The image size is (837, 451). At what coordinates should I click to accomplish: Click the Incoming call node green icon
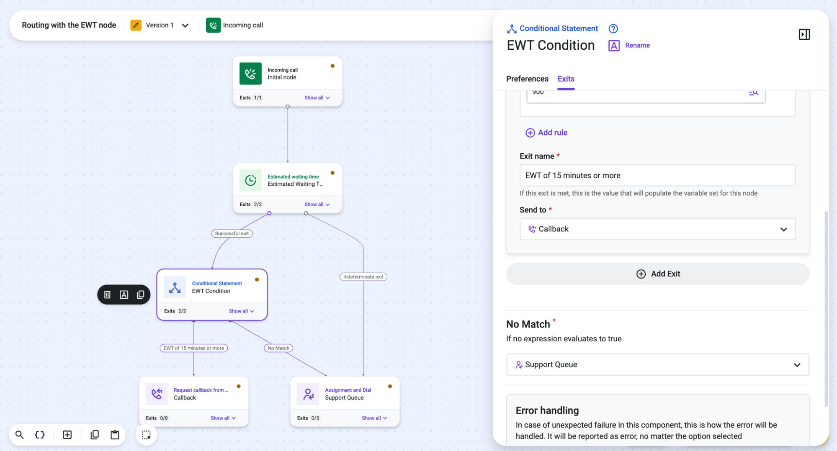click(250, 74)
